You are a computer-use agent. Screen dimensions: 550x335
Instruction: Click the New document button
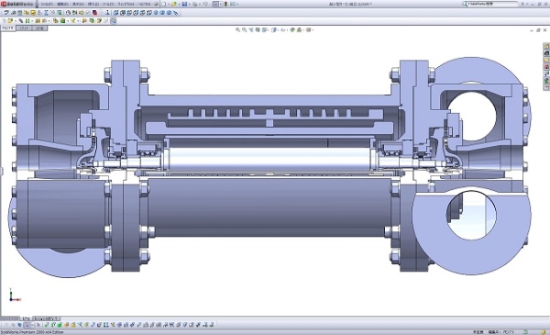coord(164,4)
